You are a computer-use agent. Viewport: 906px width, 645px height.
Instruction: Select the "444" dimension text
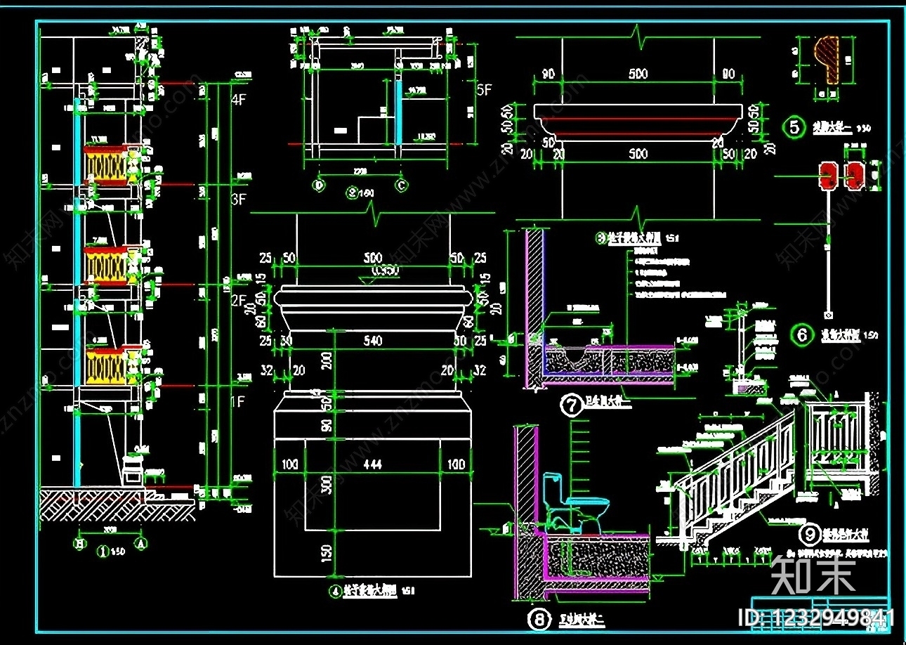click(x=374, y=464)
